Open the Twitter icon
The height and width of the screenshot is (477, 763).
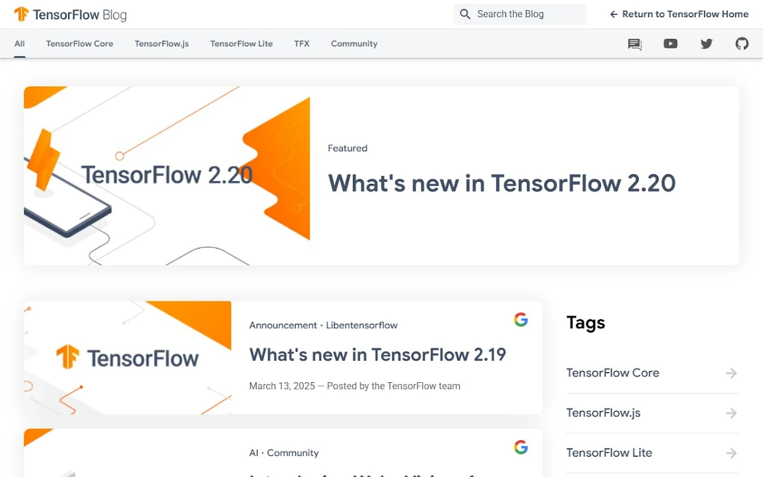click(706, 44)
